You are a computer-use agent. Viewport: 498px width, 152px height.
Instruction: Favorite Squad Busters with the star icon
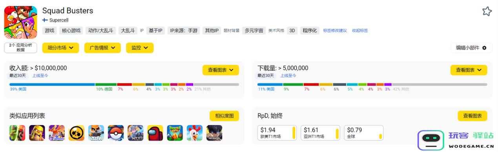coord(487,11)
